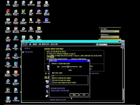The width and height of the screenshot is (140, 105).
Task: Launch the GameUp desktop shortcut
Action: [31, 29]
